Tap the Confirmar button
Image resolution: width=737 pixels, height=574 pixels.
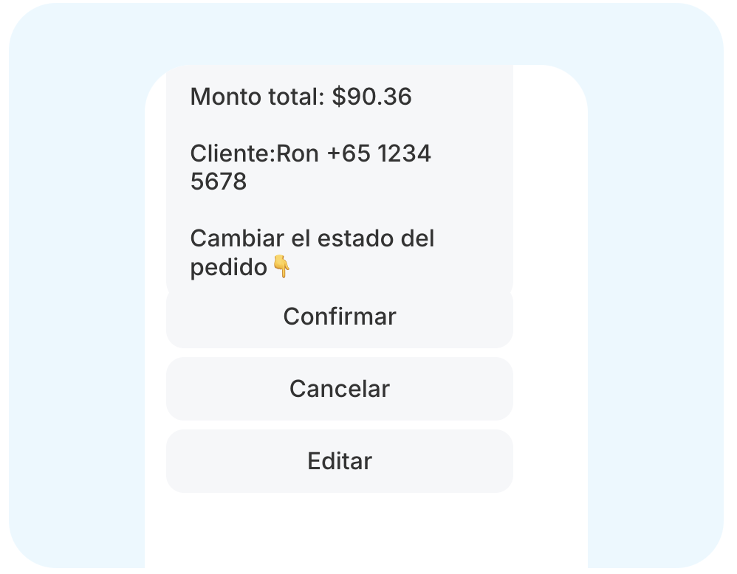340,317
